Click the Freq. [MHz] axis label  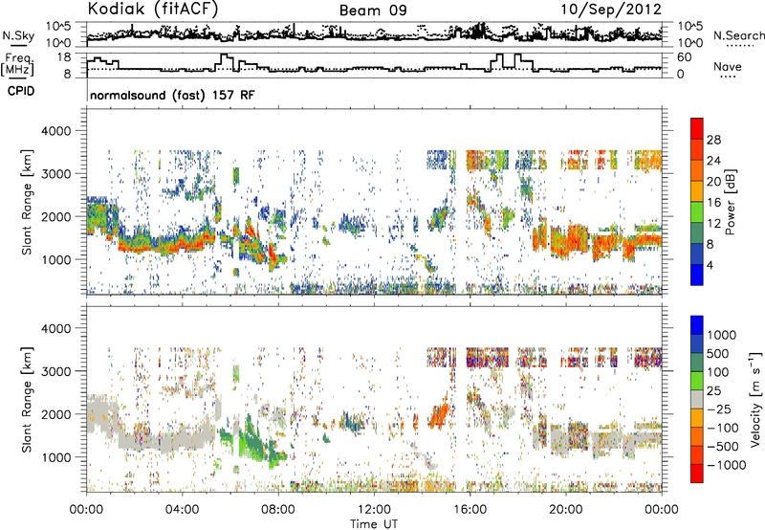pos(18,65)
